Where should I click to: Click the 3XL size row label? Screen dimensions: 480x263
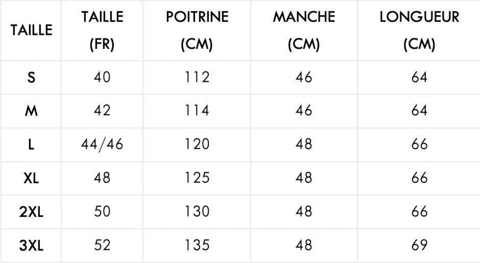pyautogui.click(x=32, y=246)
